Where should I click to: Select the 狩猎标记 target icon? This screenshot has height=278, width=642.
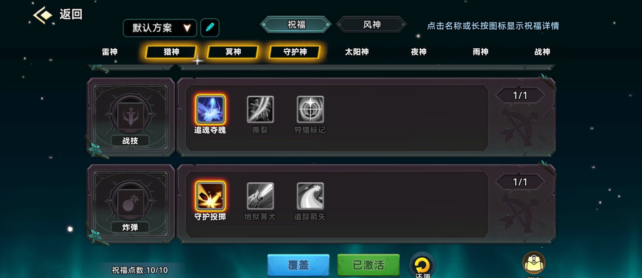(310, 109)
